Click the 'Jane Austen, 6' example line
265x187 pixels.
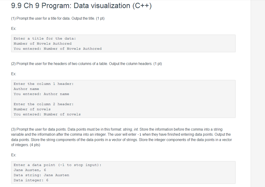click(30, 170)
